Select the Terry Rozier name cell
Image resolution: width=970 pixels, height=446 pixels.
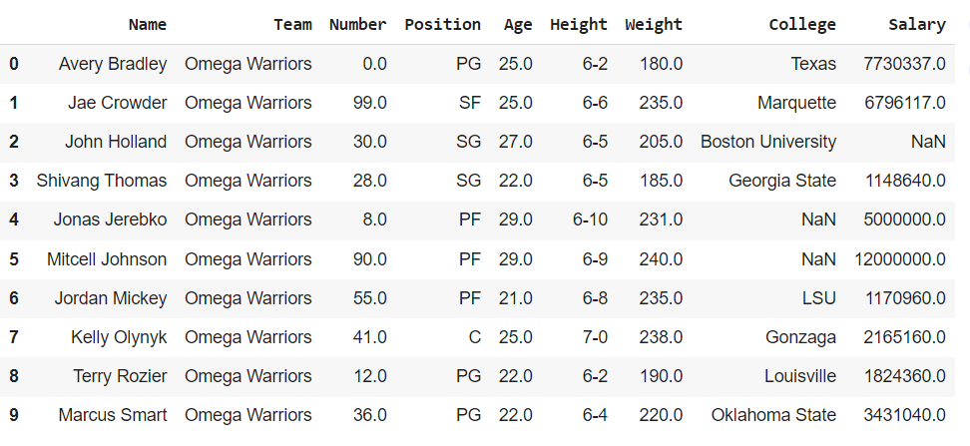point(120,375)
